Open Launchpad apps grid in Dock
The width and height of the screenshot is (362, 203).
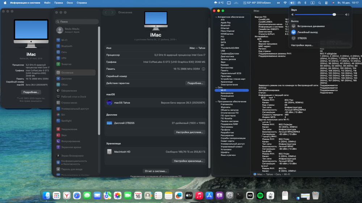pos(56,196)
